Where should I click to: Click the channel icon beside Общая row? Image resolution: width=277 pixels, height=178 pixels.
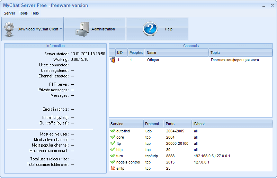pyautogui.click(x=113, y=60)
